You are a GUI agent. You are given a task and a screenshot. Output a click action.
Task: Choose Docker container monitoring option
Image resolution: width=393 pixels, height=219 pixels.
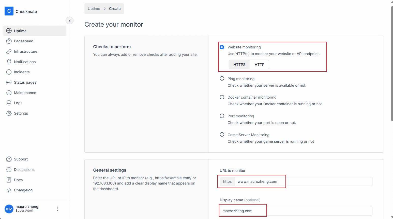click(222, 97)
